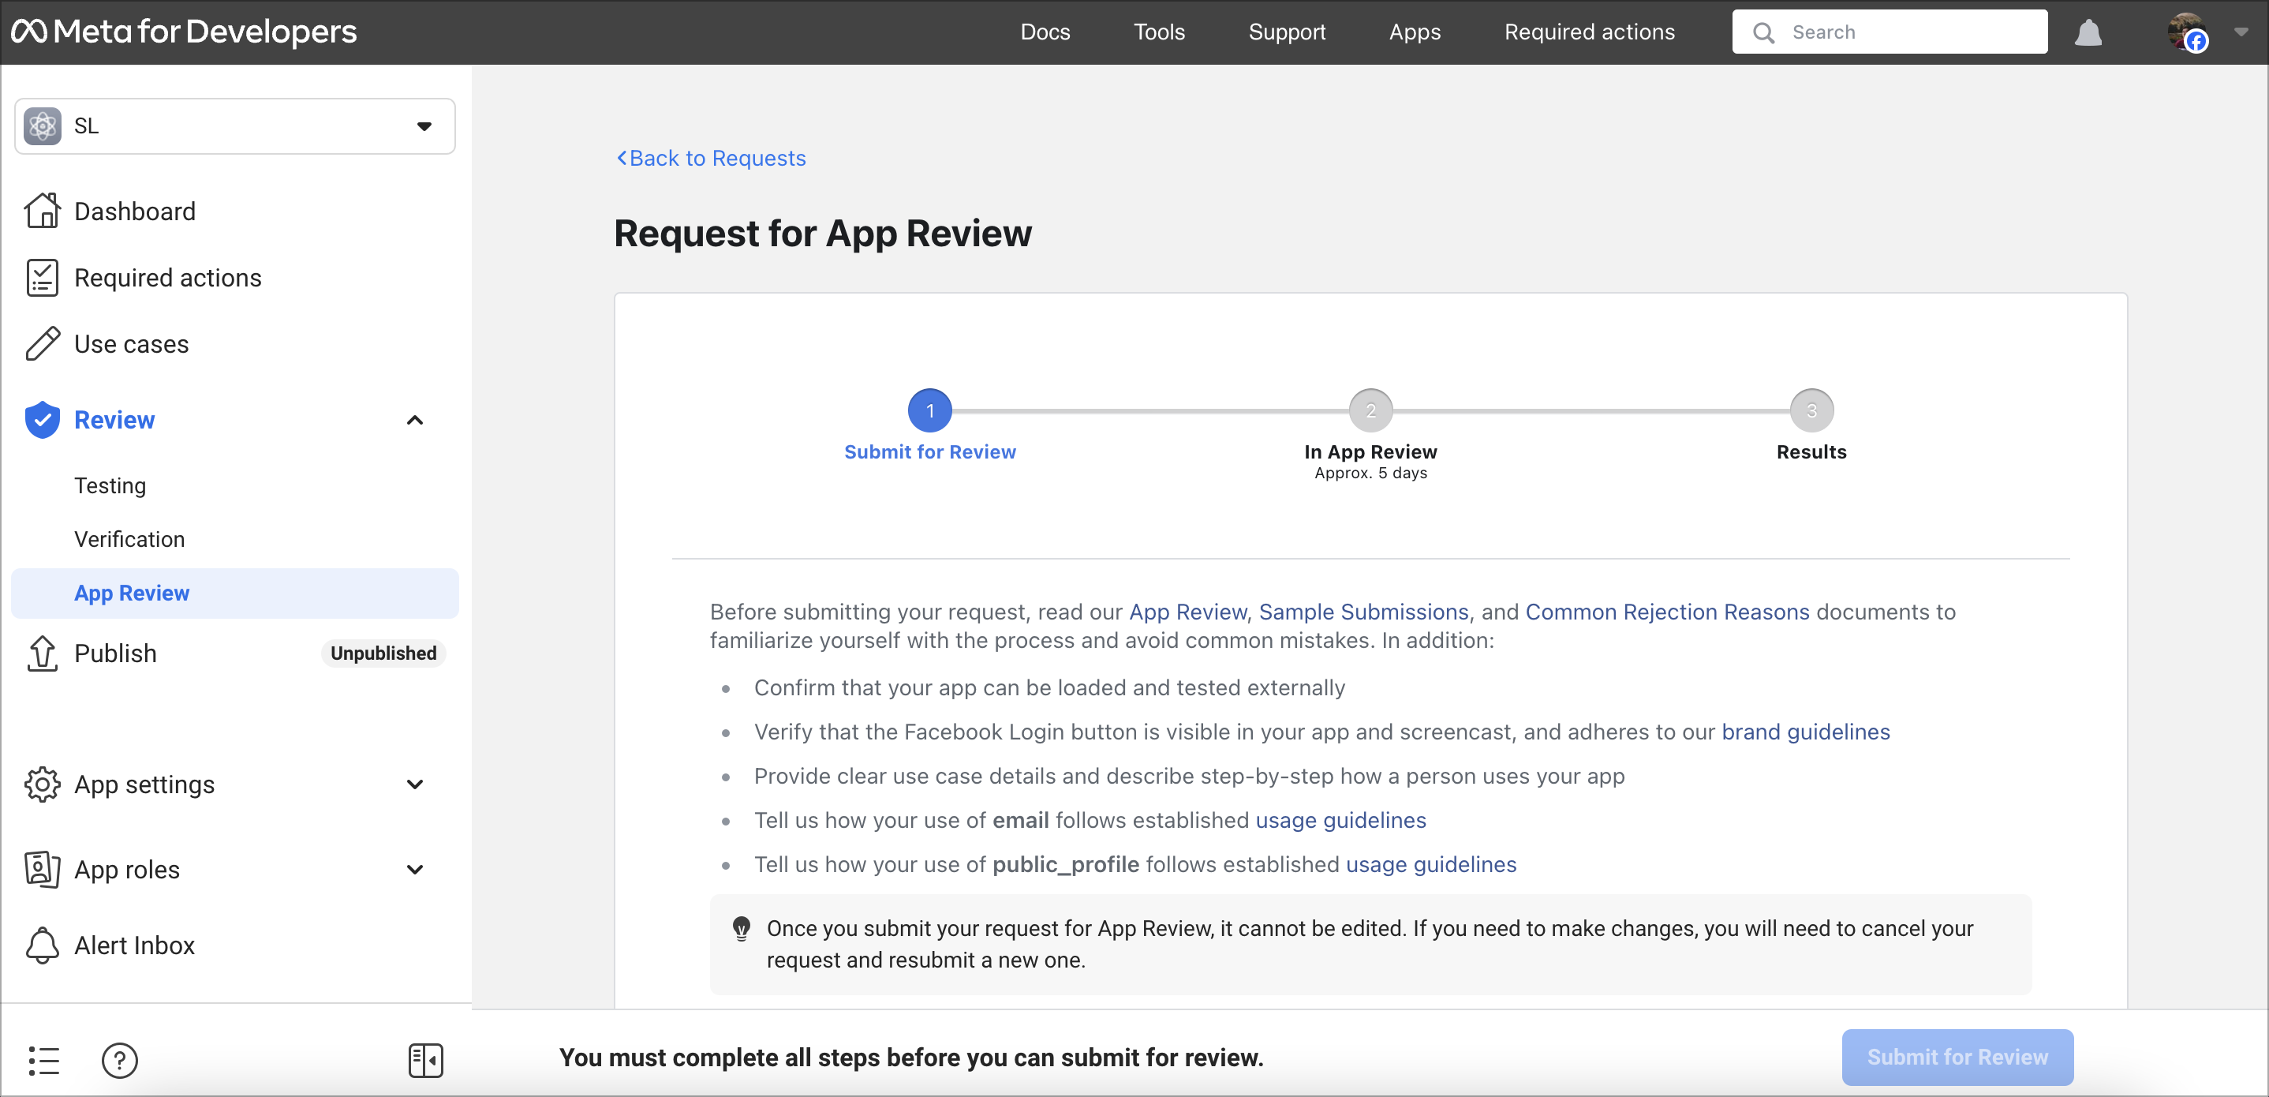
Task: Open Required actions in top navigation
Action: 1589,32
